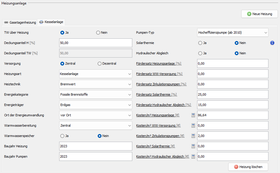This screenshot has width=280, height=173.
Task: Enable Ja for Warmwasserspeicher
Action: [x=62, y=136]
